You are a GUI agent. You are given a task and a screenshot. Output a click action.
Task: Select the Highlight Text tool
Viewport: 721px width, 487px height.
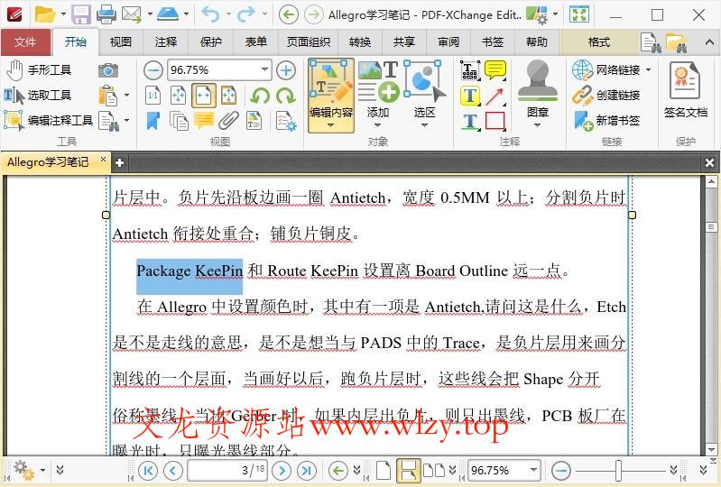pos(470,96)
